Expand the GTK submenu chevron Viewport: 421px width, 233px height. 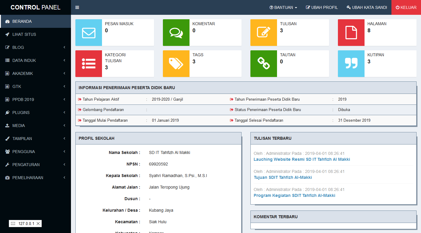coord(64,86)
